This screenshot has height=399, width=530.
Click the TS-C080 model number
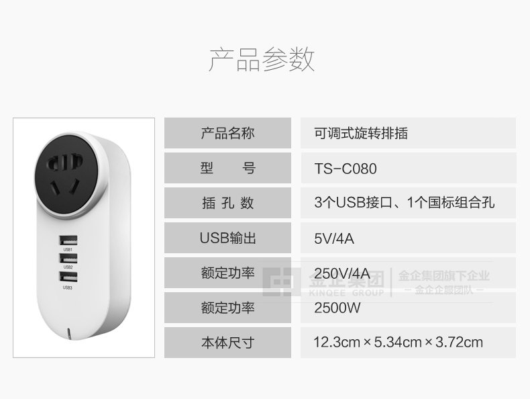tap(346, 169)
